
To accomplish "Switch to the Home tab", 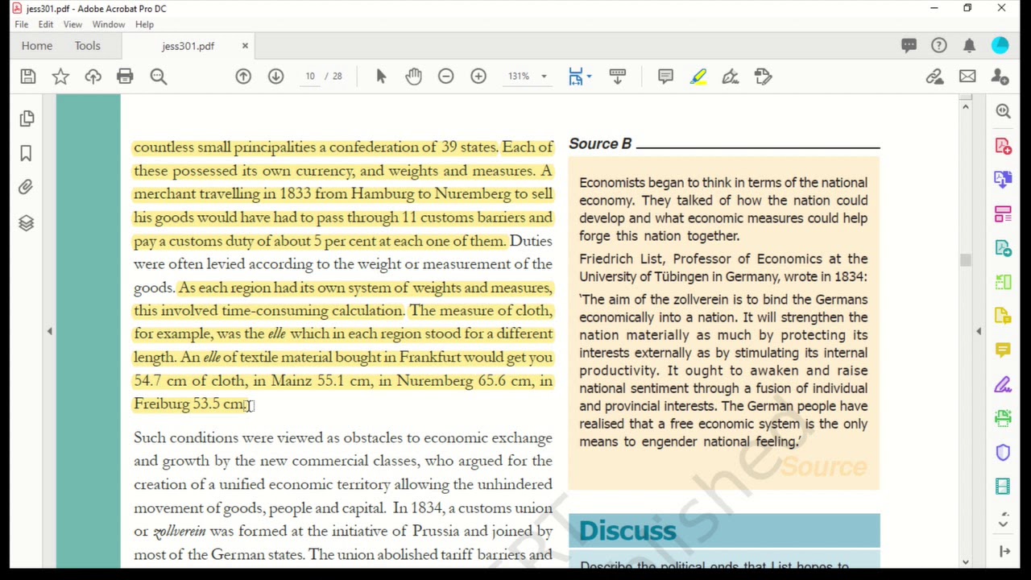I will click(37, 46).
